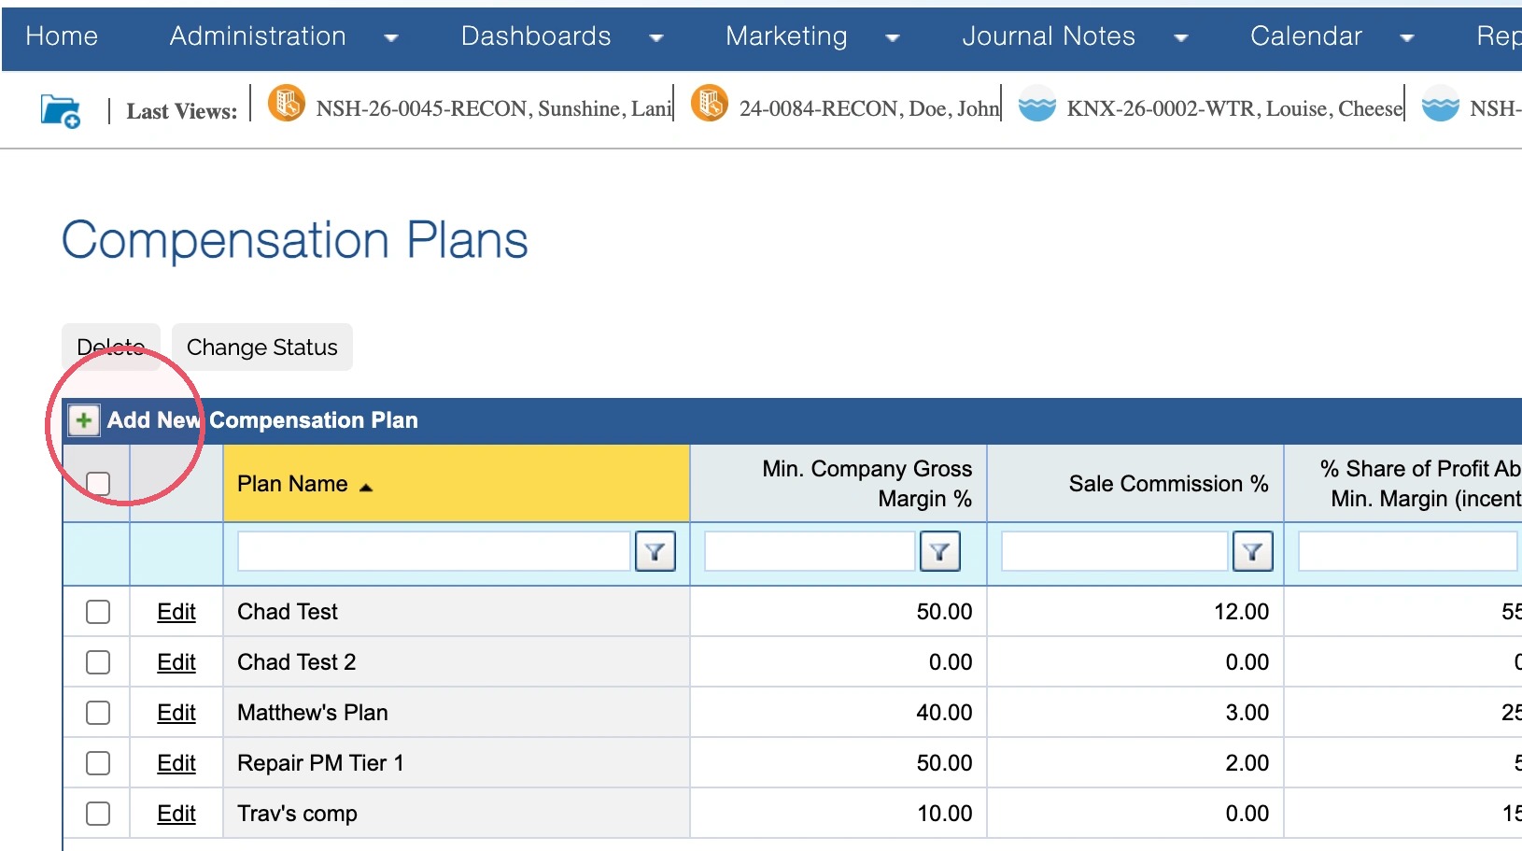The width and height of the screenshot is (1522, 851).
Task: Open the Calendar menu
Action: (1306, 36)
